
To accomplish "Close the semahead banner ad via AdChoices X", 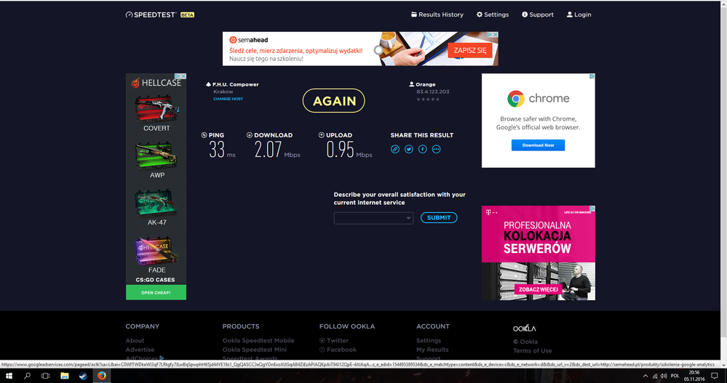I will coord(495,35).
